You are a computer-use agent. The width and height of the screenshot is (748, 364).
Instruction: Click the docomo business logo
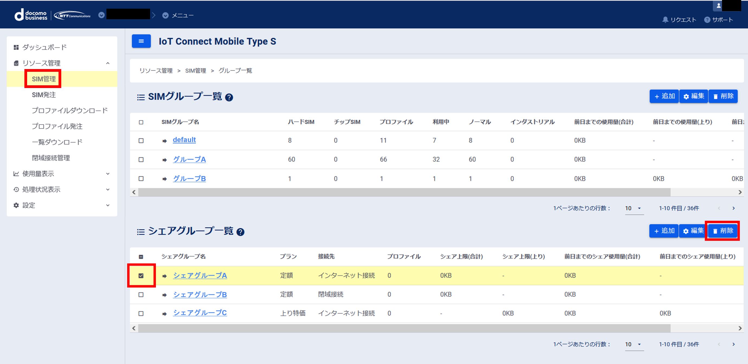(31, 15)
